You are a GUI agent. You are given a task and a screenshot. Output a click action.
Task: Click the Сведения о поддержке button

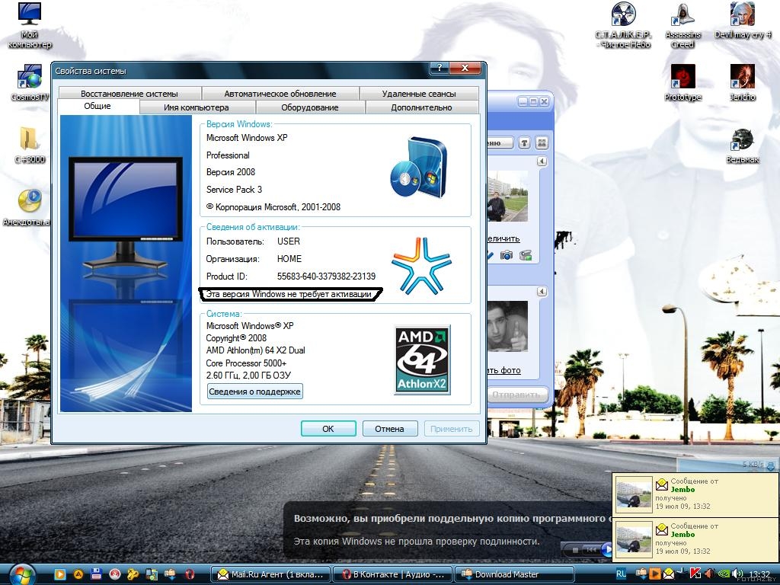[x=254, y=392]
